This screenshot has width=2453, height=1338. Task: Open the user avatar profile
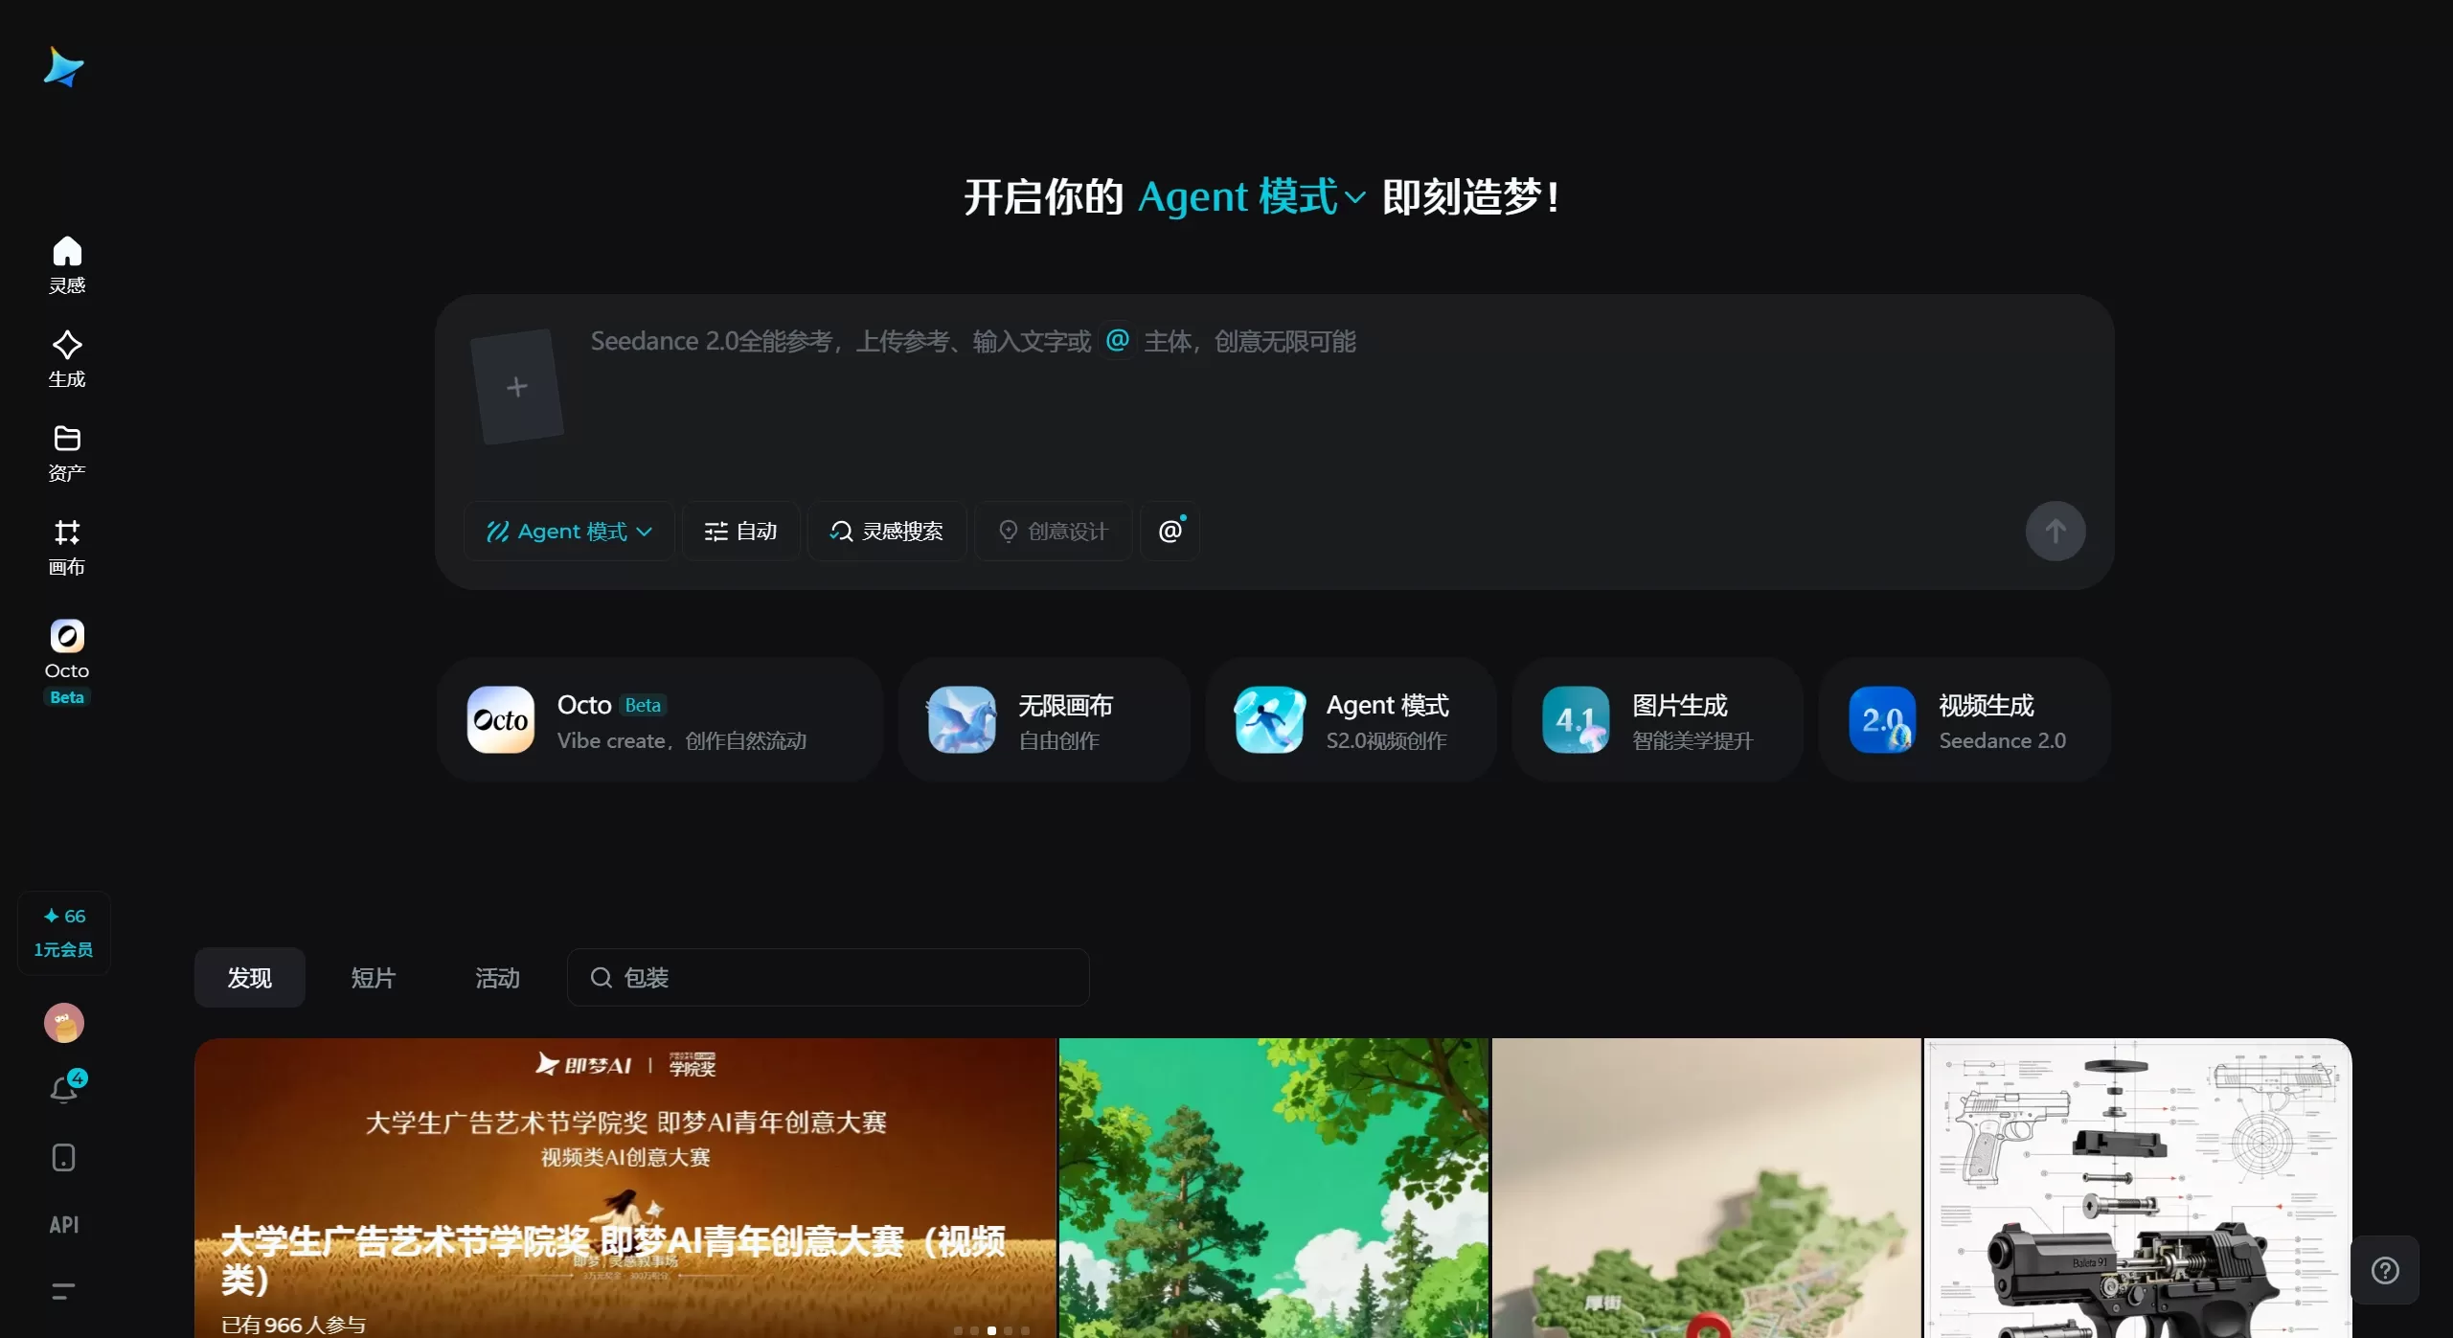pos(64,1023)
